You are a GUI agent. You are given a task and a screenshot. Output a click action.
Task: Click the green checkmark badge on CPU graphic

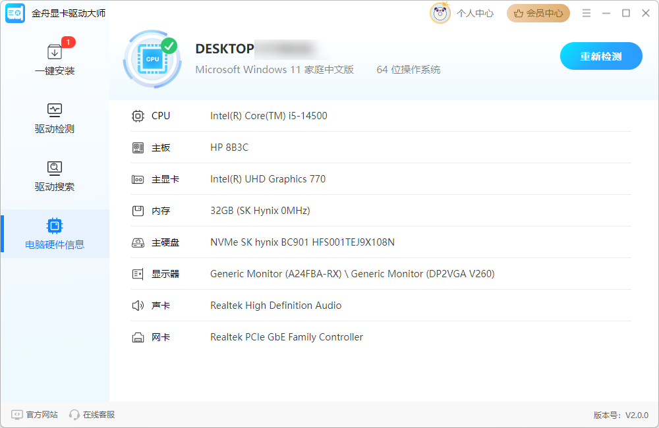tap(169, 46)
